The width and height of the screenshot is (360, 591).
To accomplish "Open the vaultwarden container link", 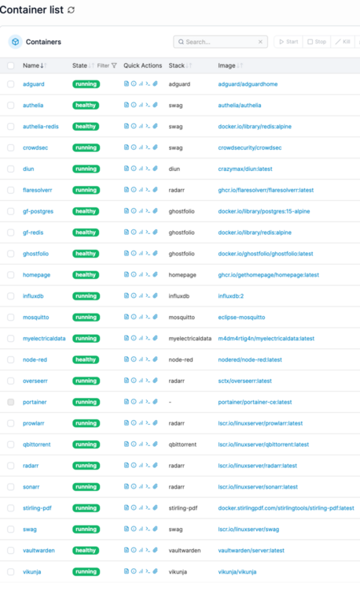I will tap(39, 551).
